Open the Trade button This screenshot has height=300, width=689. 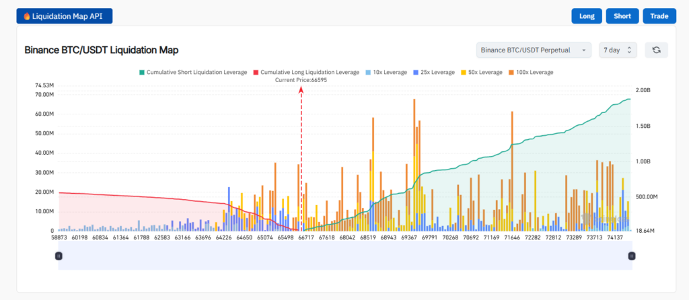coord(659,16)
